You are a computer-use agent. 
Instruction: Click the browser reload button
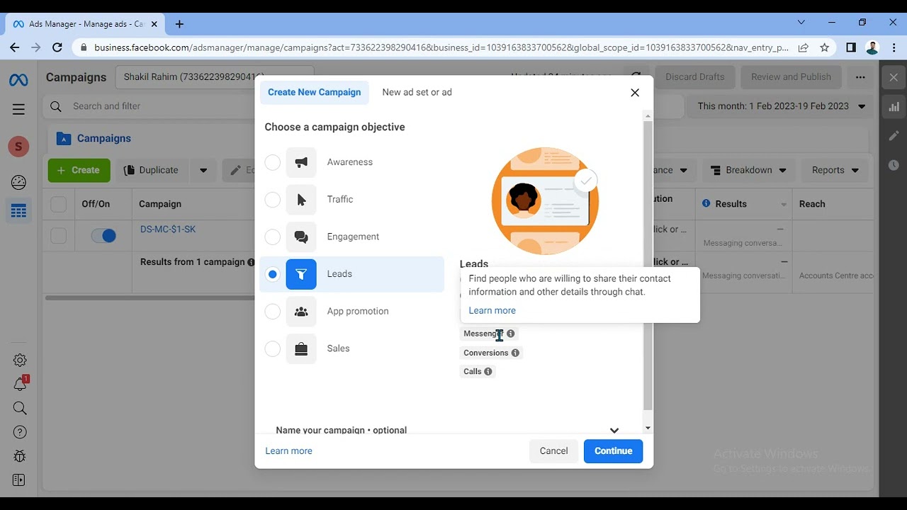57,47
